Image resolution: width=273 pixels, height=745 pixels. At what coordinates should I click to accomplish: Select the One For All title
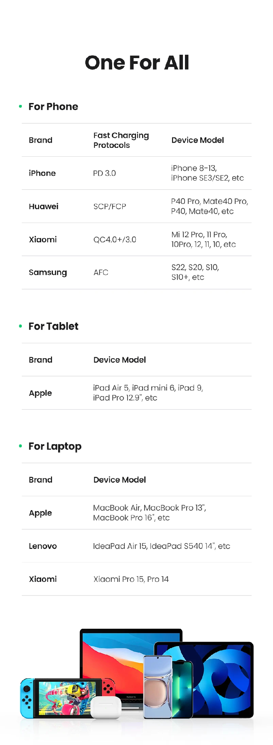click(x=137, y=63)
